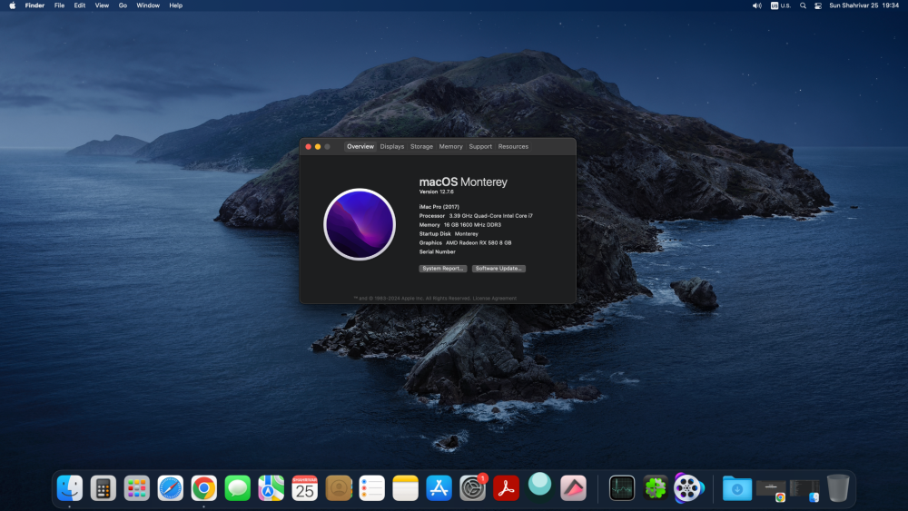Click the Software Update button

pyautogui.click(x=498, y=269)
